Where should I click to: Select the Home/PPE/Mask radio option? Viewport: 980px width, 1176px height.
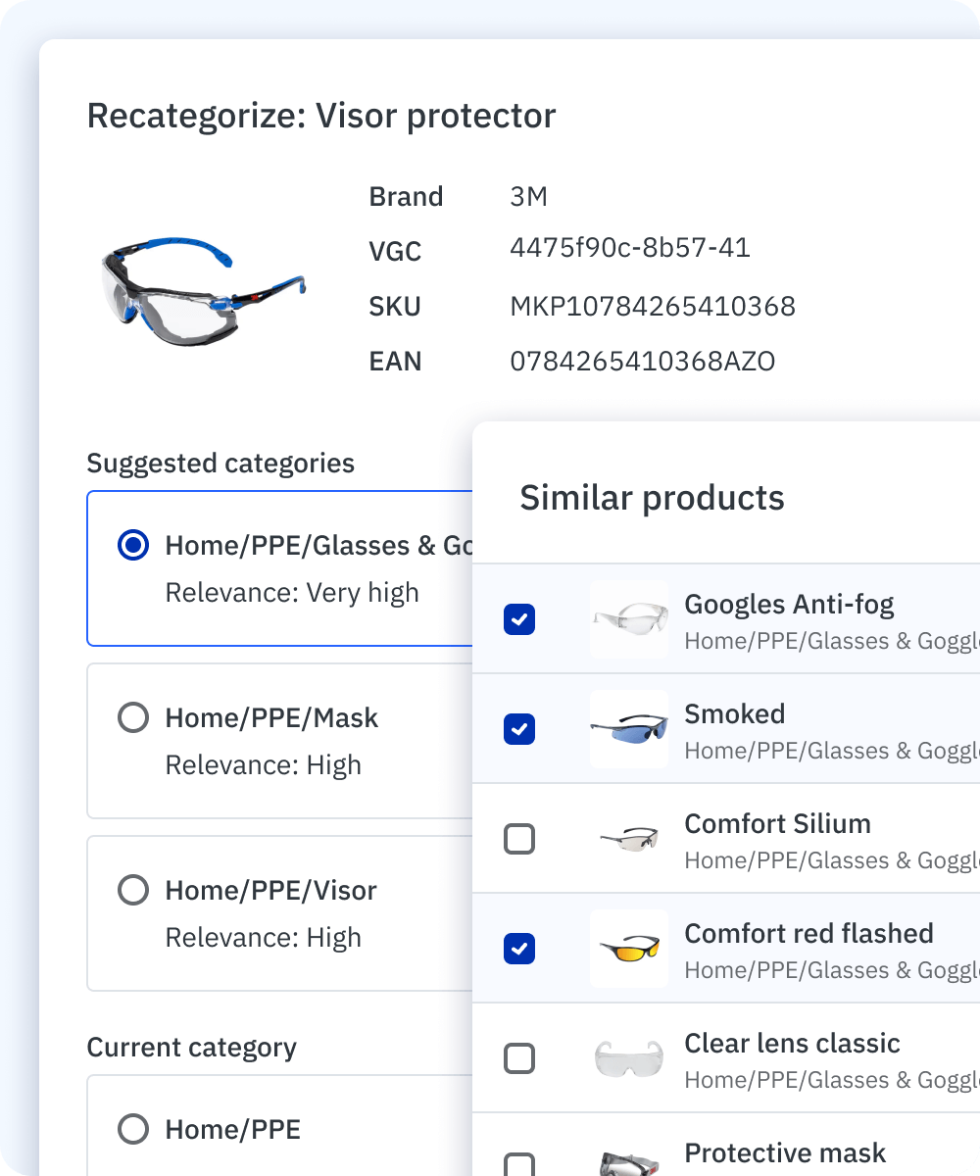[x=133, y=718]
